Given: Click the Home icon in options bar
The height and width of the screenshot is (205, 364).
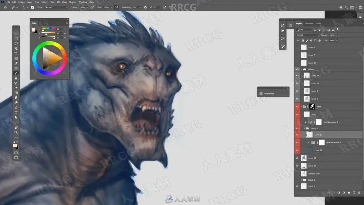Looking at the screenshot, I should pos(5,7).
